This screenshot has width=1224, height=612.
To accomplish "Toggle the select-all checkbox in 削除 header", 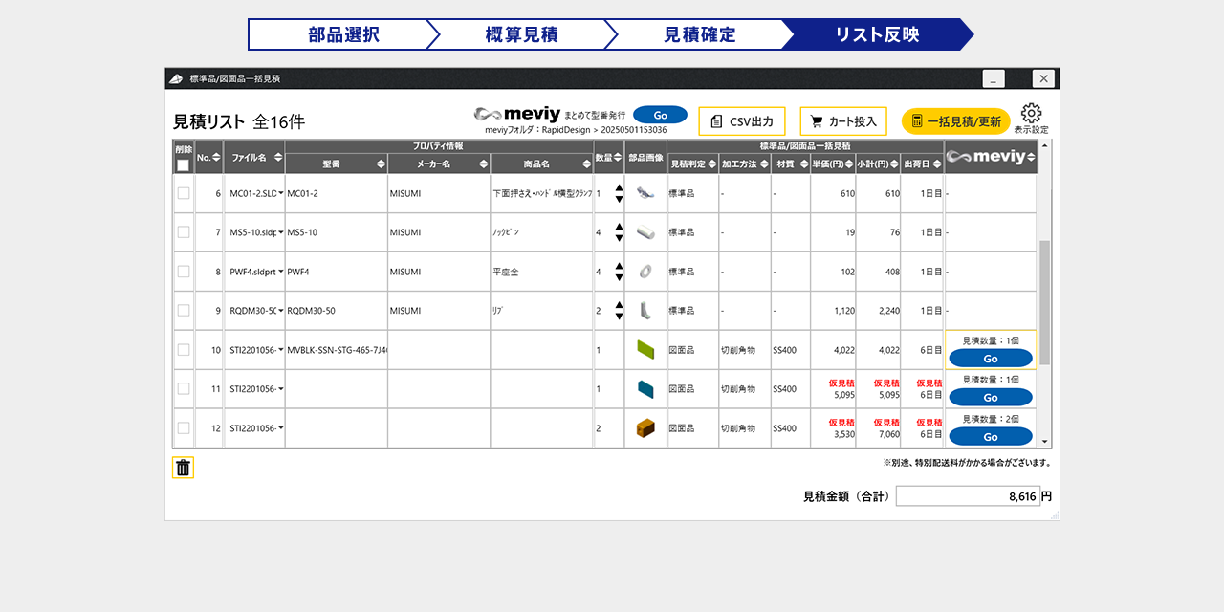I will (x=183, y=165).
